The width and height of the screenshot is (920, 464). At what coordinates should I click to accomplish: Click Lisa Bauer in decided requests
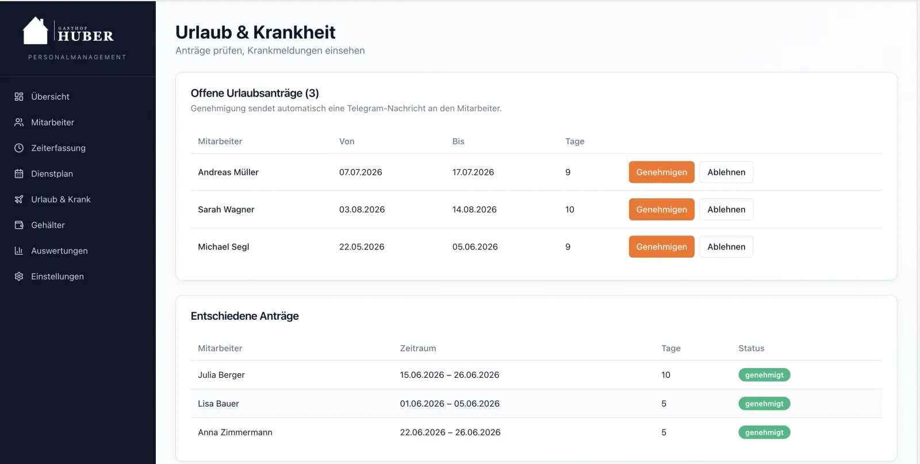click(218, 404)
